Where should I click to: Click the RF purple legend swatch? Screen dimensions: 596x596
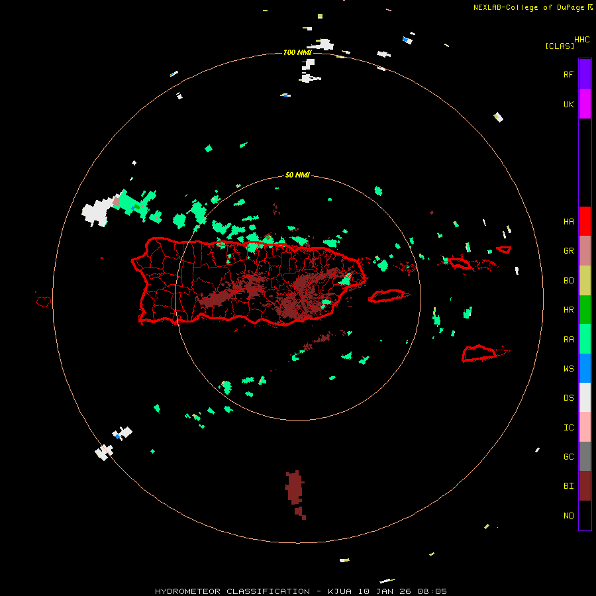585,74
